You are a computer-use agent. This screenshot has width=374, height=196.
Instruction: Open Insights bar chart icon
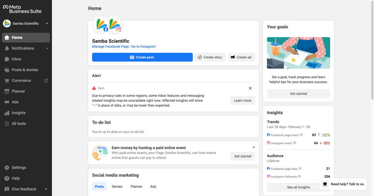pyautogui.click(x=7, y=113)
